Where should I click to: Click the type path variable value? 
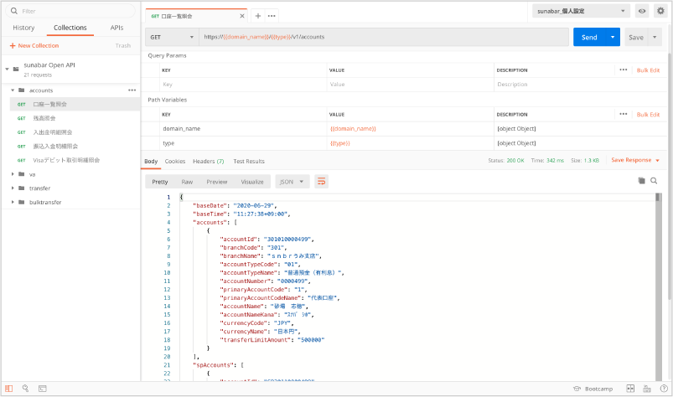[x=340, y=143]
